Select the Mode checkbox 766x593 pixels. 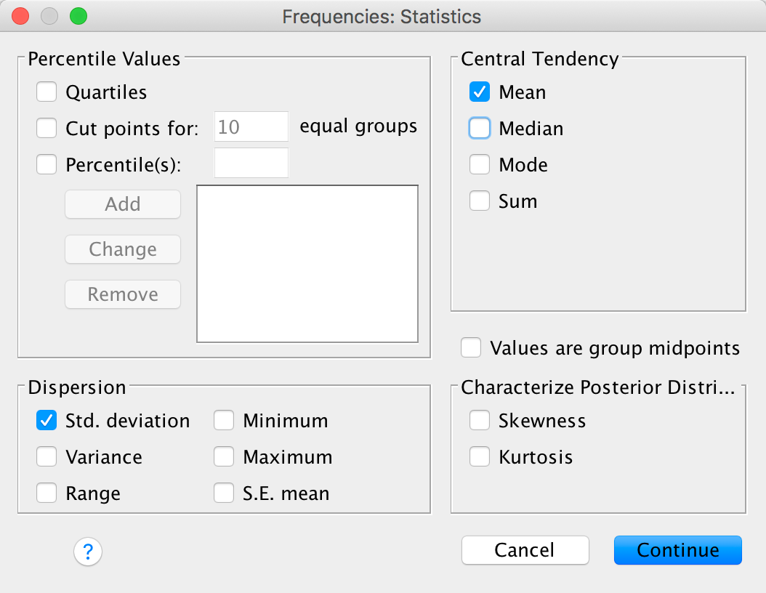[480, 165]
